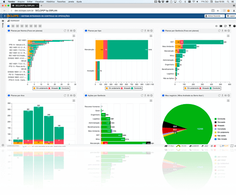Open the Arquivo menu in the menu bar

[x=21, y=2]
